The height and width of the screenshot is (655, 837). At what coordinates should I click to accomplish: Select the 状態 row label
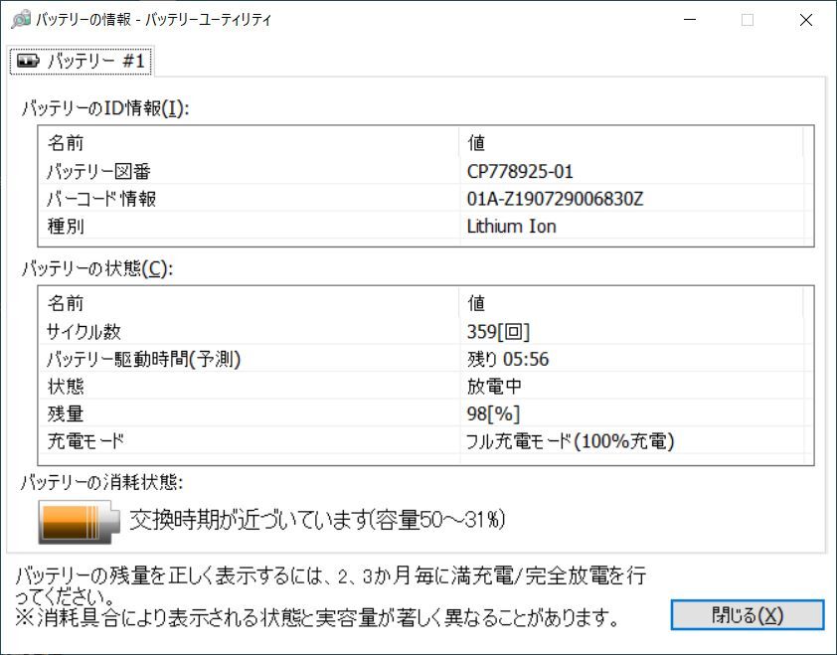(x=66, y=387)
